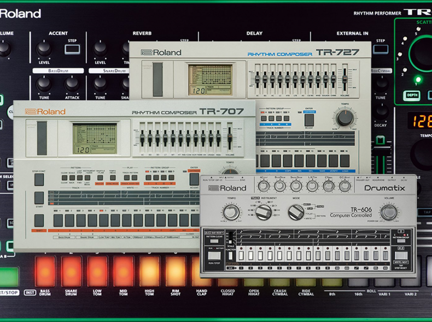The height and width of the screenshot is (322, 432).
Task: Click the RideCymbal TUNE knob
Action: click(381, 84)
